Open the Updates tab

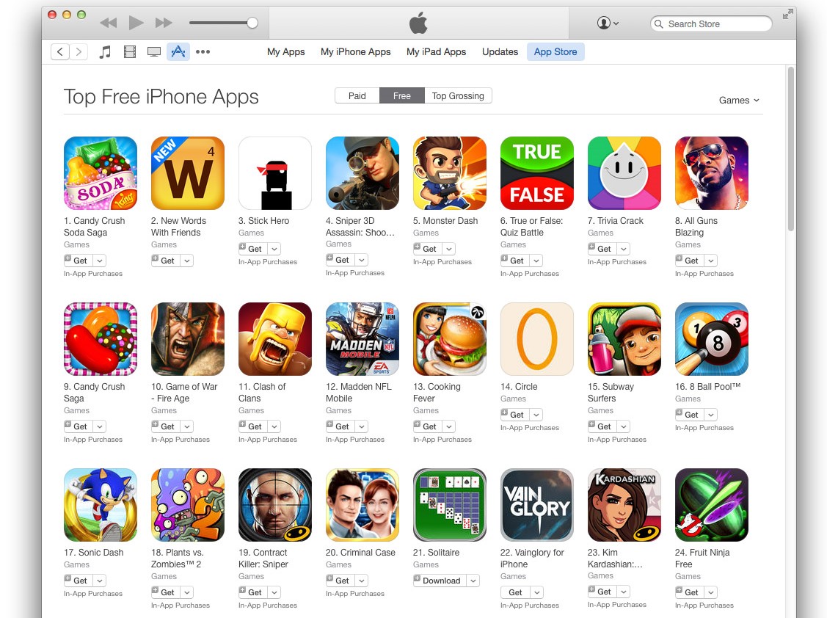(x=500, y=51)
